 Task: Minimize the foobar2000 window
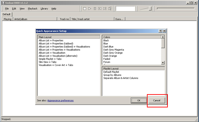(x=188, y=3)
